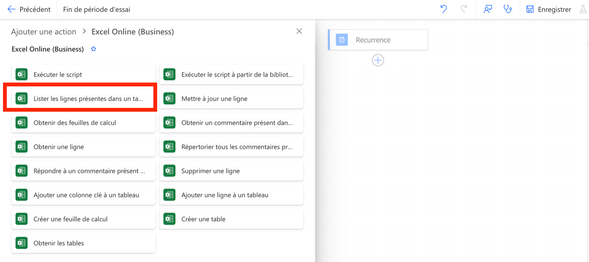Click the Recurrence clock icon
589x262 pixels.
coord(342,40)
